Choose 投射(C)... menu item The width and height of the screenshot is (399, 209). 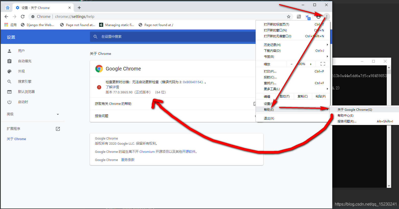coord(293,77)
